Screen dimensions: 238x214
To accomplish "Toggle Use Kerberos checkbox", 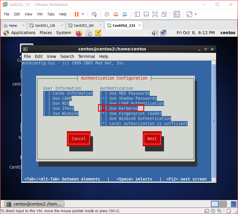I will pos(119,108).
